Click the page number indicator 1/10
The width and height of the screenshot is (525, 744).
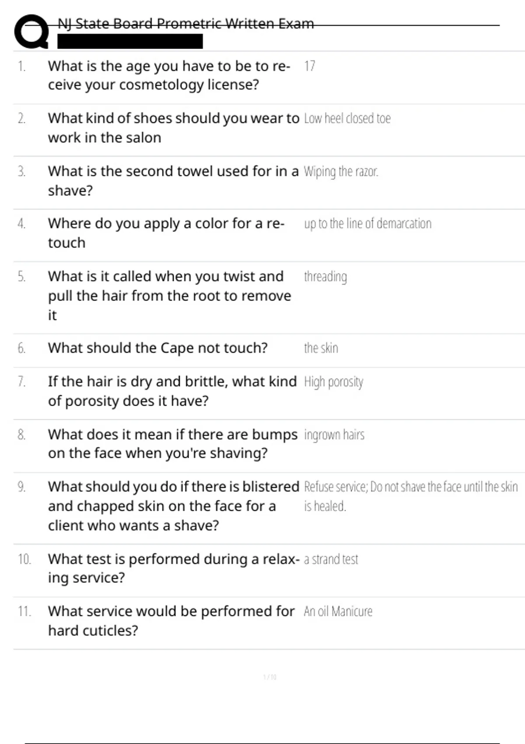pos(269,677)
